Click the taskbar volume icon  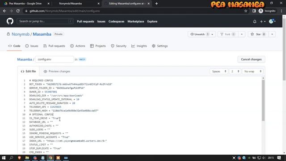pos(264,158)
